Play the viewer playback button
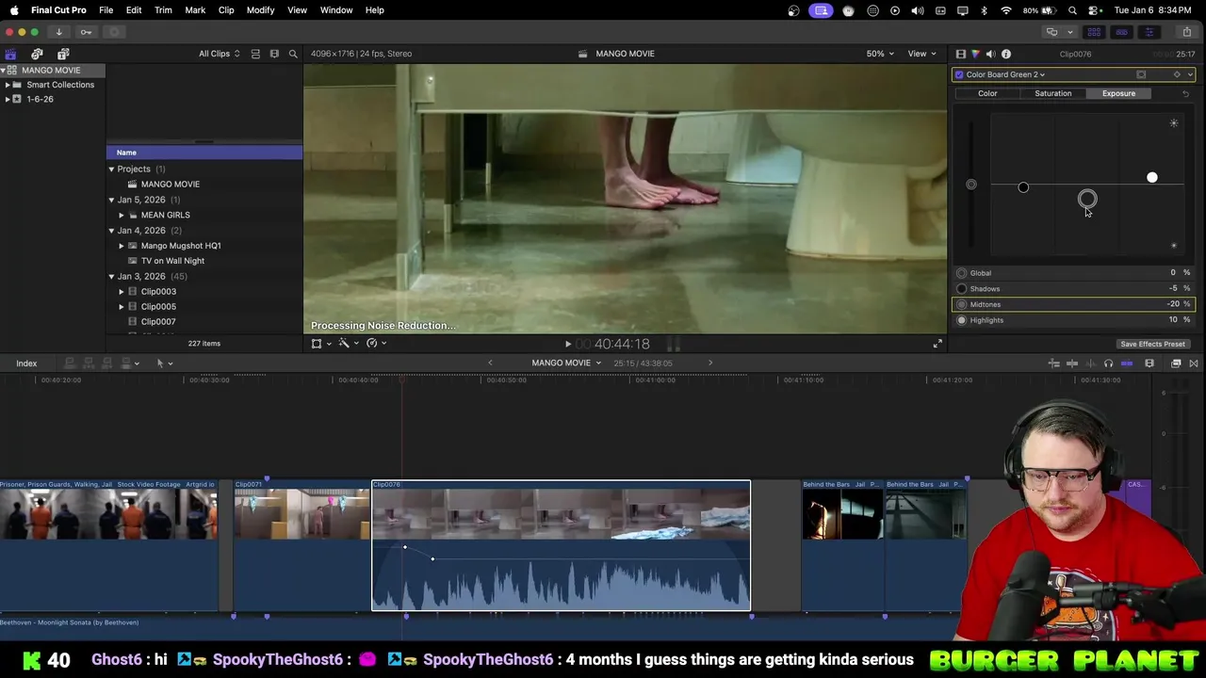 pos(567,345)
